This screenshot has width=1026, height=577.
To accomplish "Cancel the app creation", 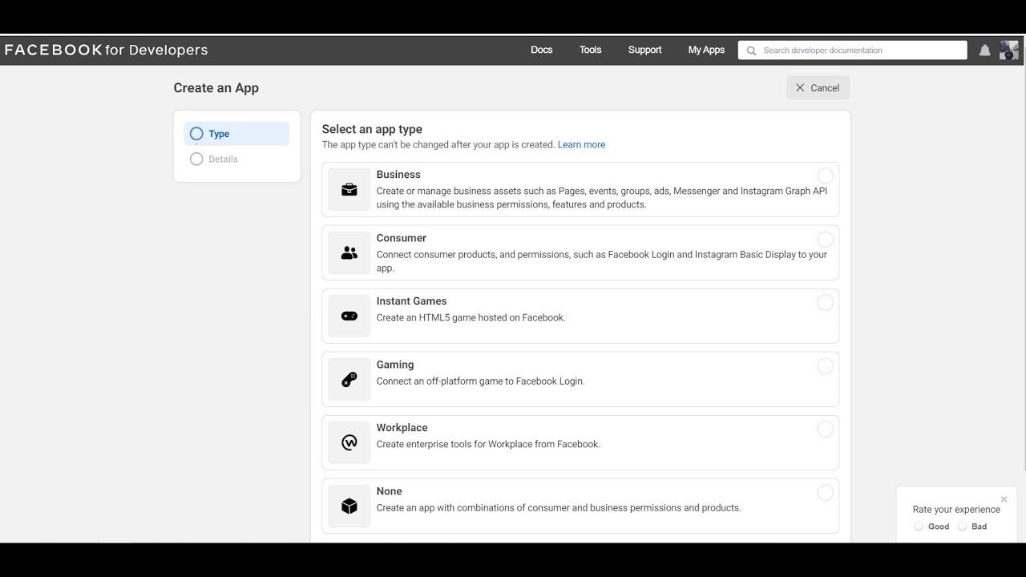I will pos(818,88).
